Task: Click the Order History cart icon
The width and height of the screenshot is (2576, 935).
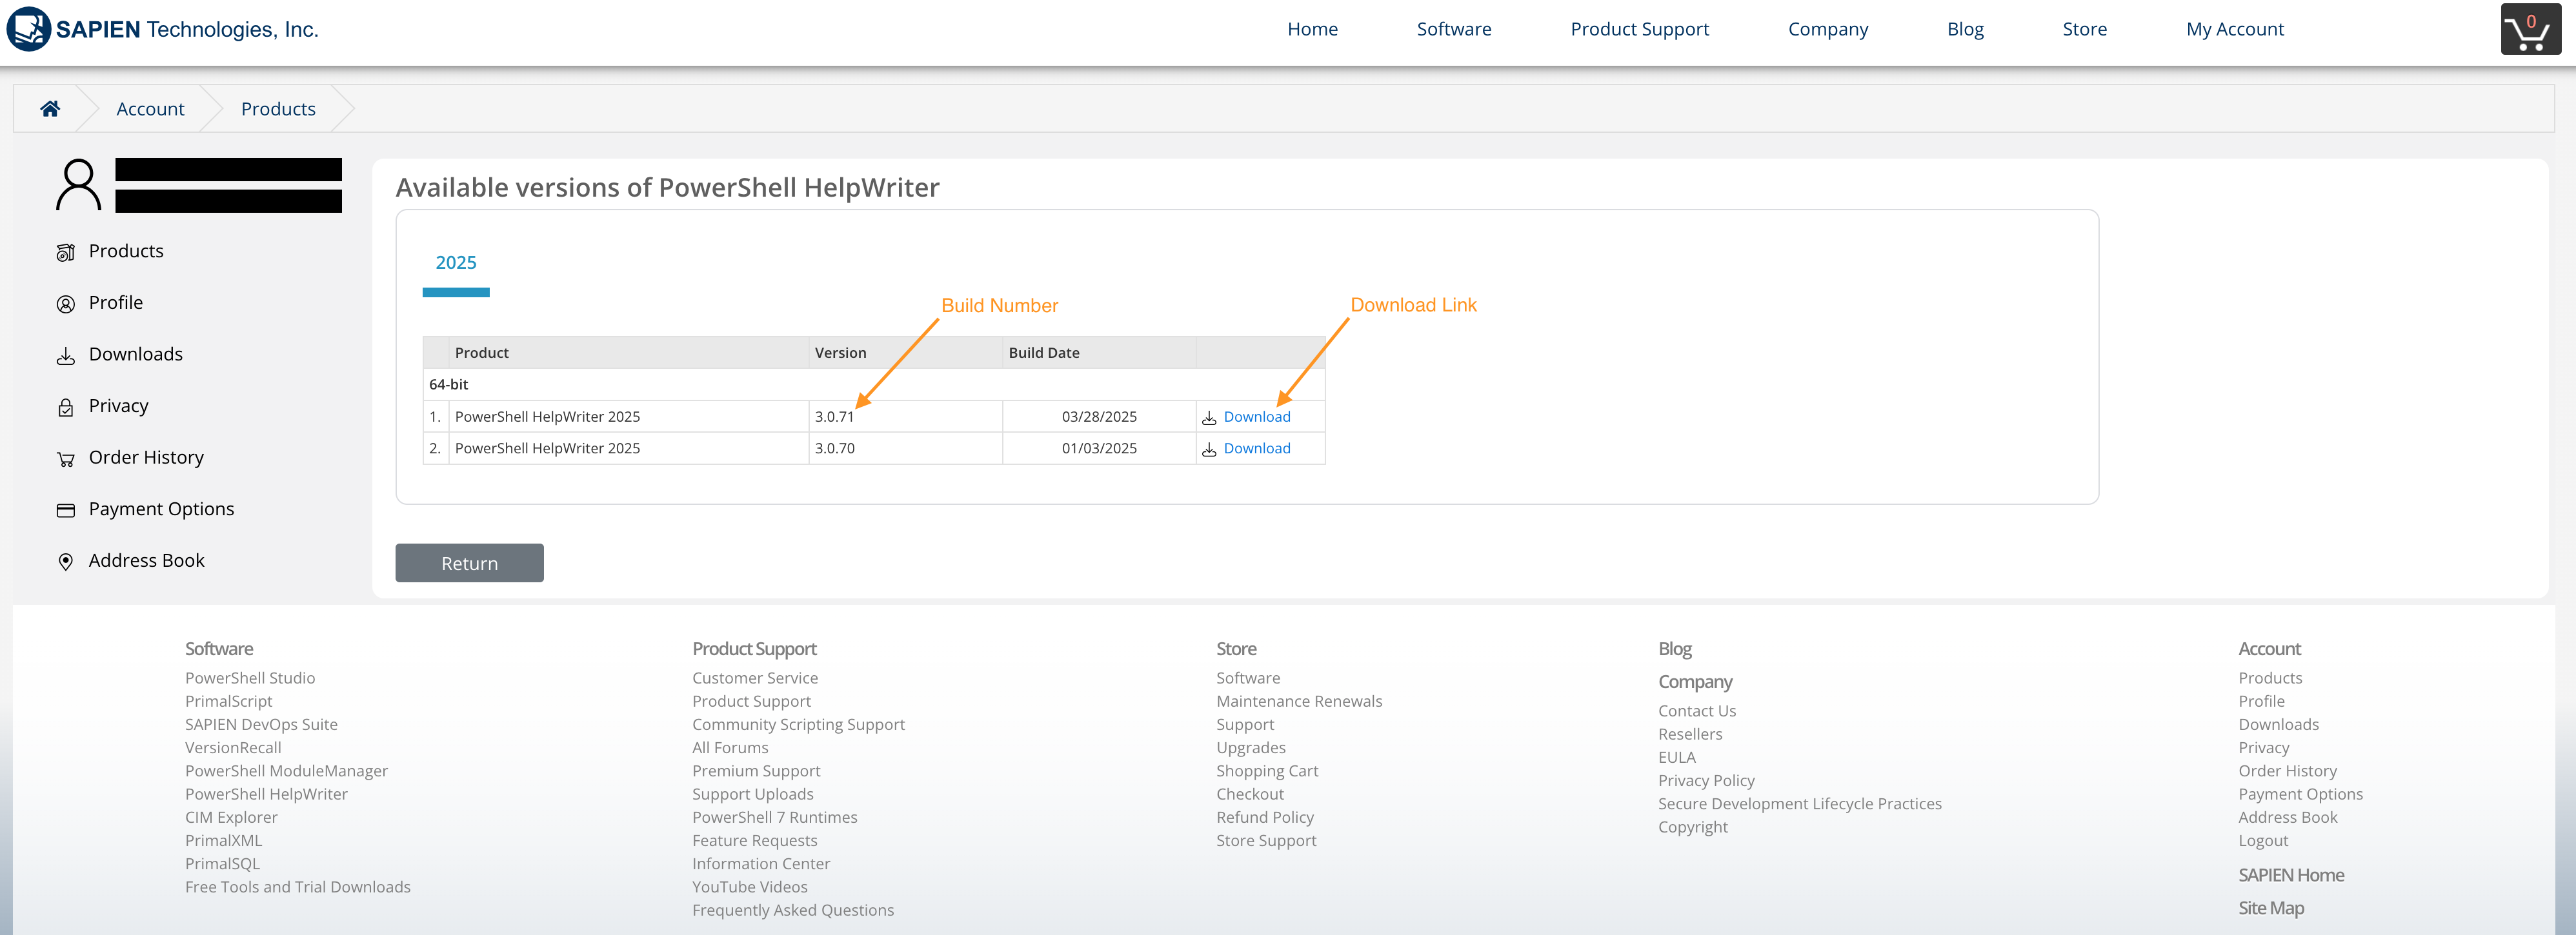Action: pos(66,460)
